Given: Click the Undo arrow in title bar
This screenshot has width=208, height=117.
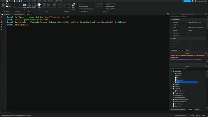Looking at the screenshot, I should click(9, 1).
